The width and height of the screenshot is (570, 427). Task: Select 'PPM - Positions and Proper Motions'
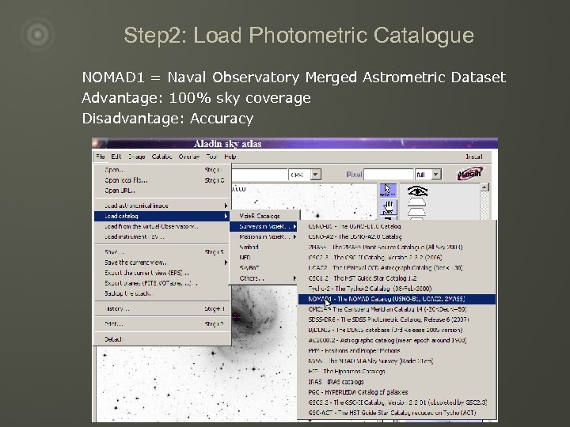[397, 350]
